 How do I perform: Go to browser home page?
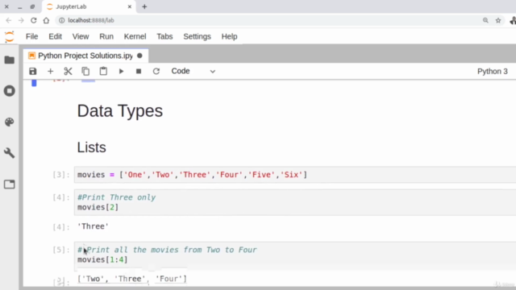pyautogui.click(x=46, y=20)
